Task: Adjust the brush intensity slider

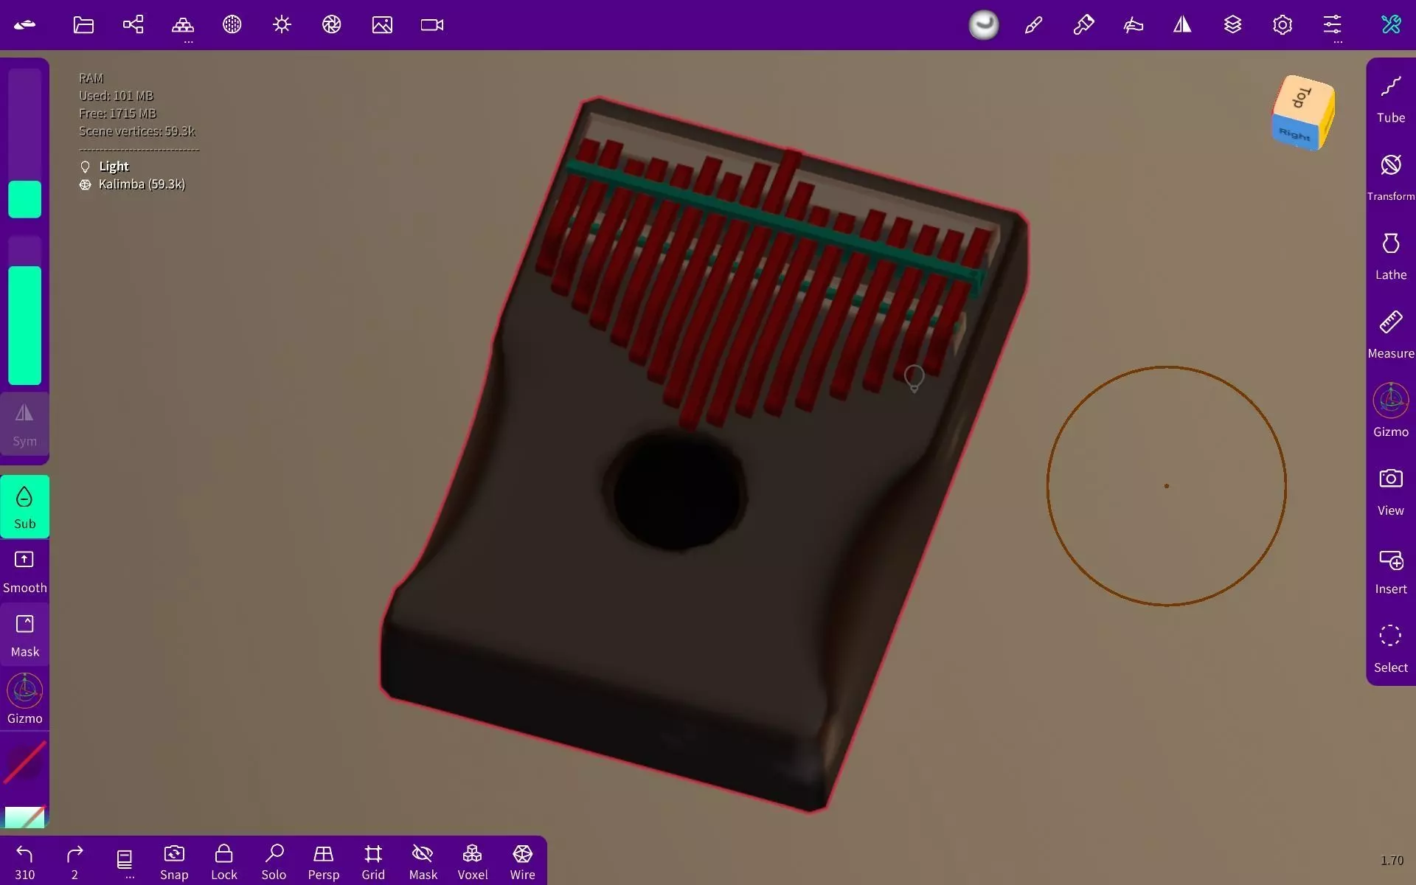Action: click(24, 310)
